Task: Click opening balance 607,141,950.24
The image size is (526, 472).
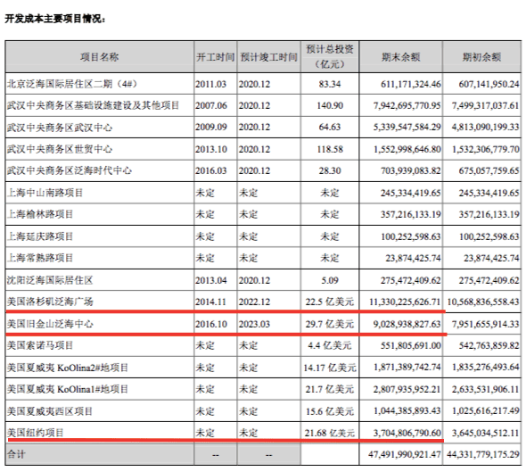Action: click(x=489, y=84)
